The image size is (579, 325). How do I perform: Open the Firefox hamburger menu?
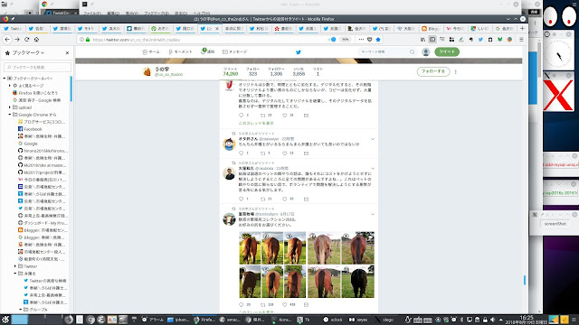(521, 40)
